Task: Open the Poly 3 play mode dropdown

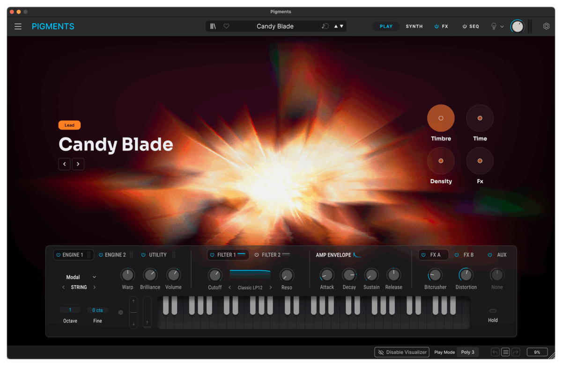Action: (468, 352)
